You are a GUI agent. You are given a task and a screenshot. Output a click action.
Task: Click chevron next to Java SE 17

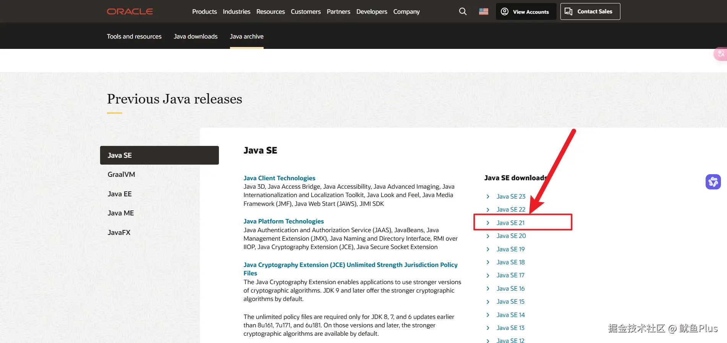(488, 275)
